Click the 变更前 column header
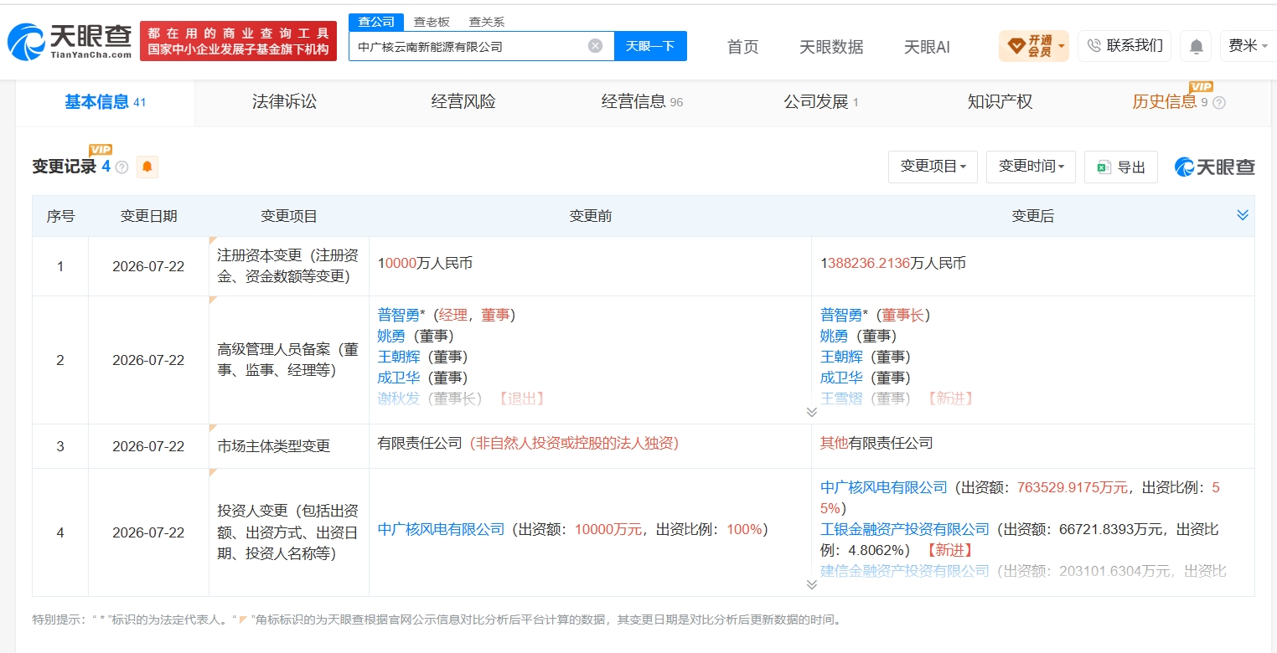This screenshot has width=1277, height=653. pyautogui.click(x=590, y=217)
